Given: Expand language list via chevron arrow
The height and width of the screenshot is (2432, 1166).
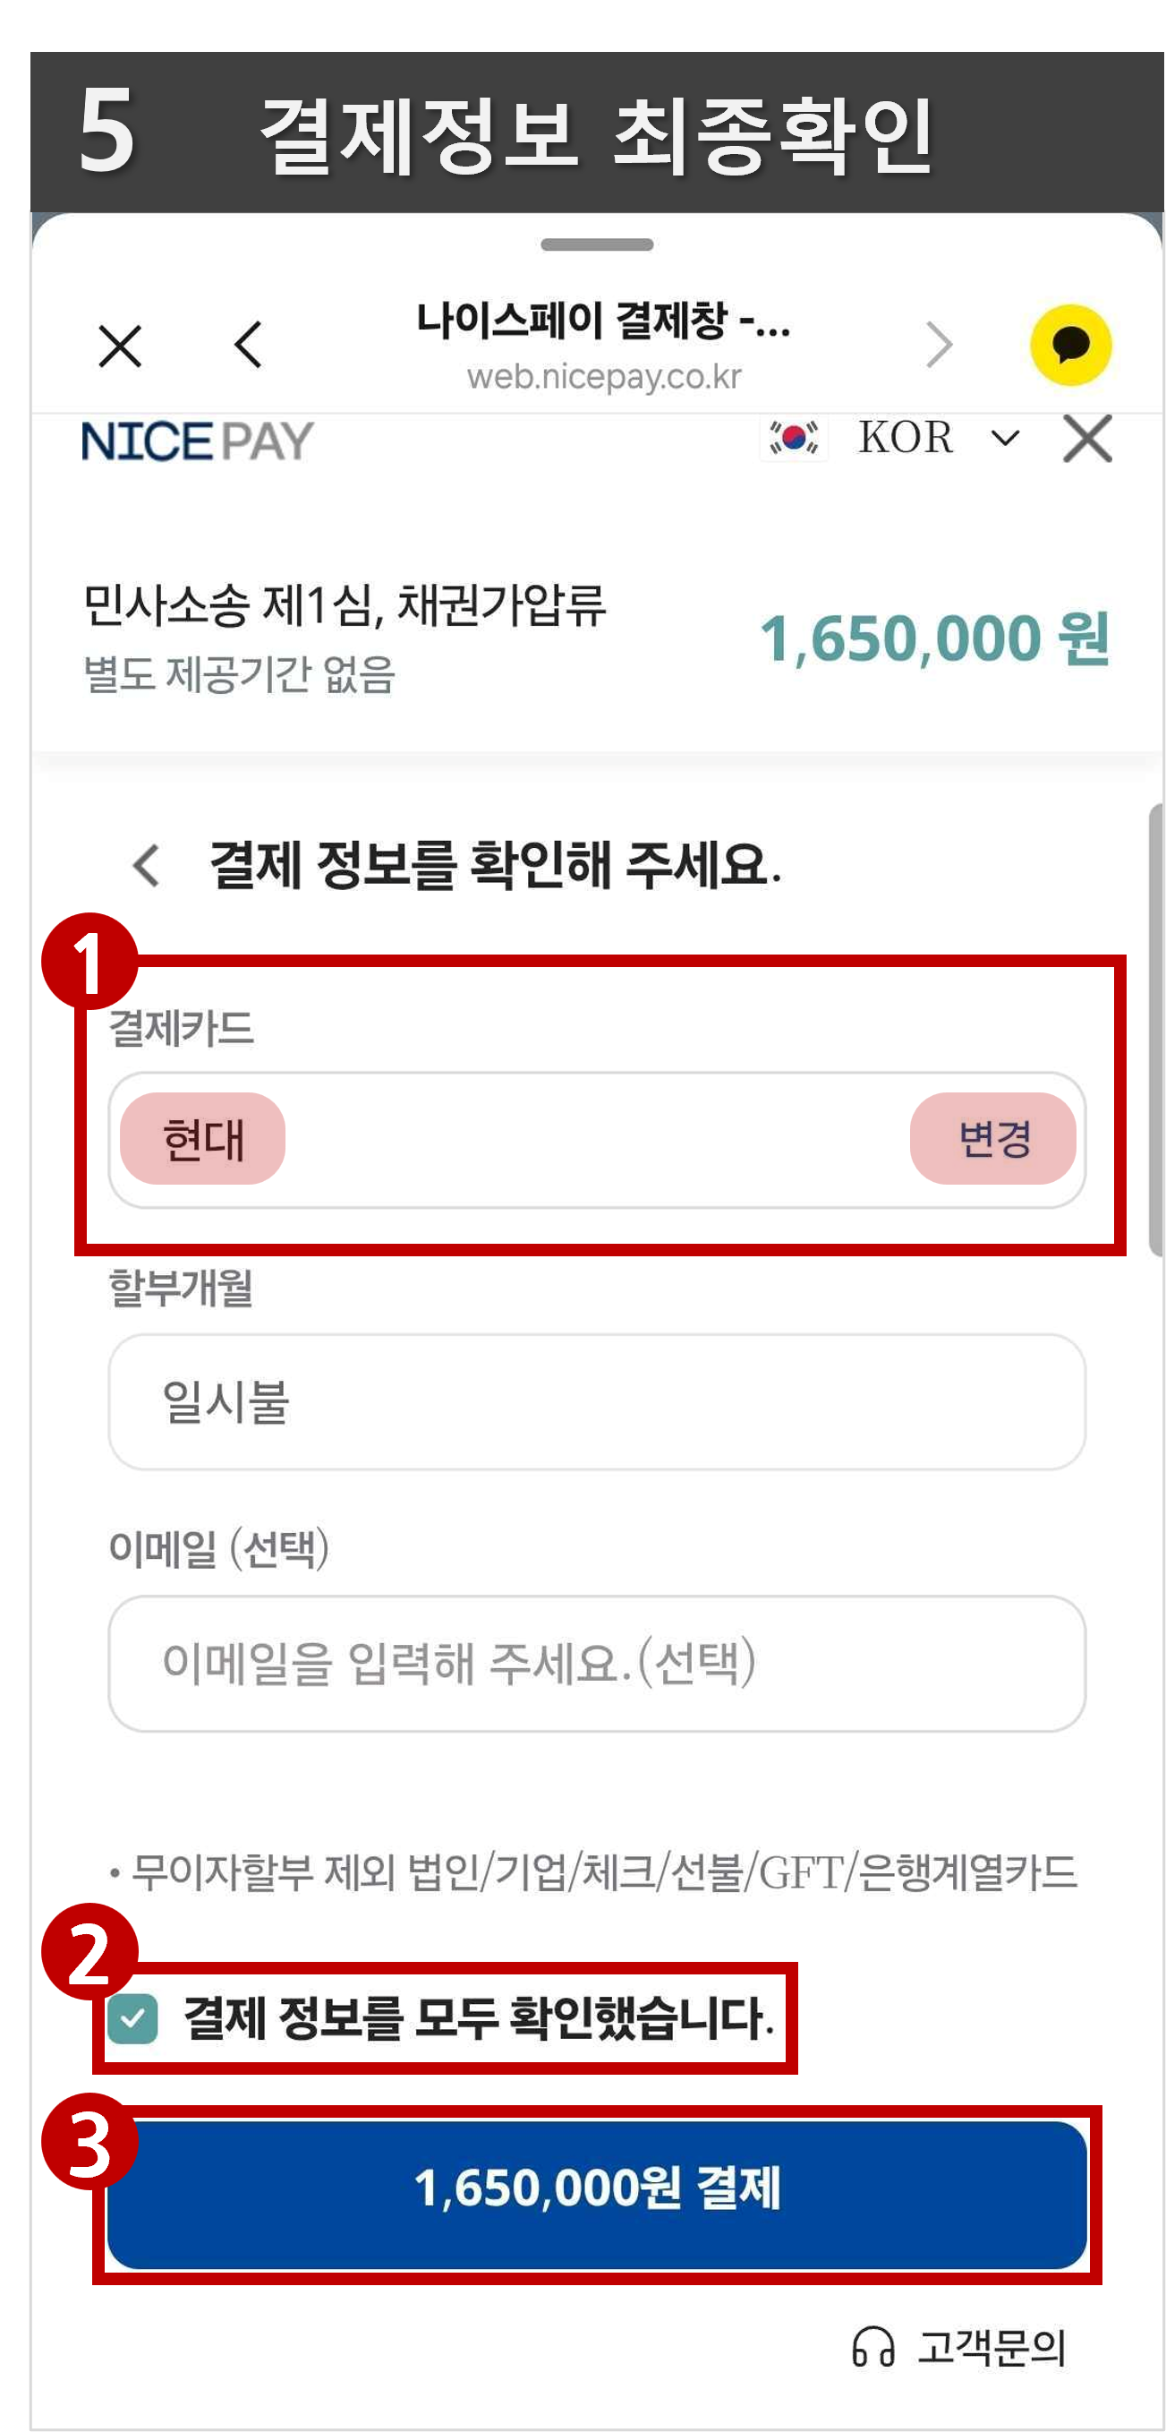Looking at the screenshot, I should click(1006, 438).
